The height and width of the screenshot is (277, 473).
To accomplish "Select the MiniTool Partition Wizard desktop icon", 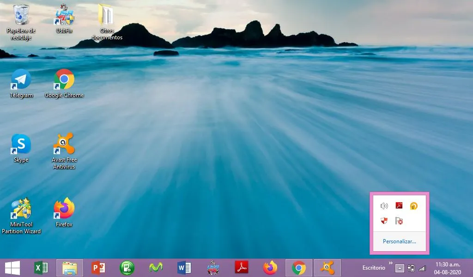I will click(21, 210).
